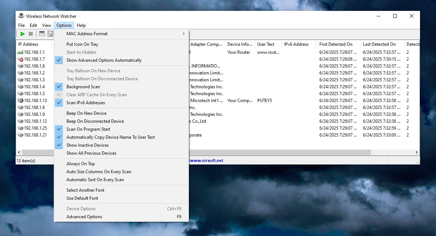Click the device icon for 192.168.1.4
436x236 pixels.
20,87
